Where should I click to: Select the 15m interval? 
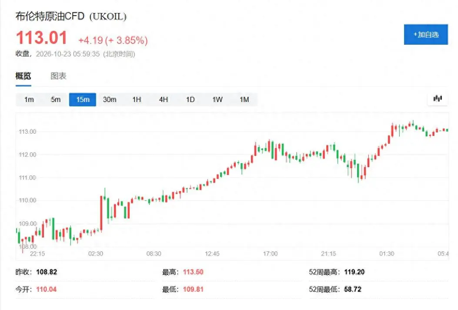pyautogui.click(x=83, y=100)
